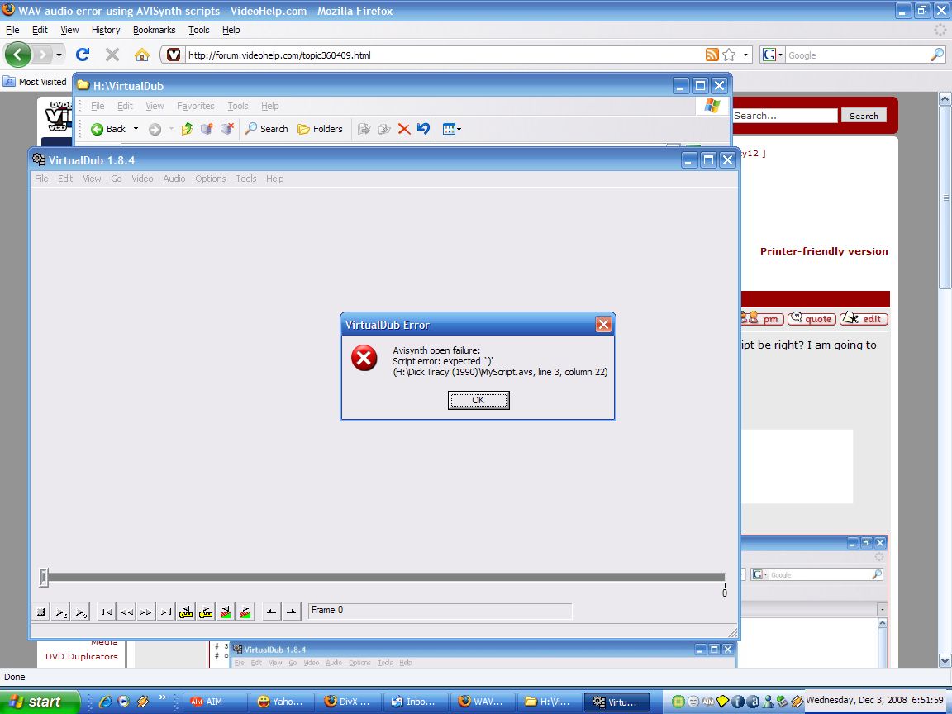Close the VirtualDub Error dialog with X
Image resolution: width=952 pixels, height=714 pixels.
(603, 325)
